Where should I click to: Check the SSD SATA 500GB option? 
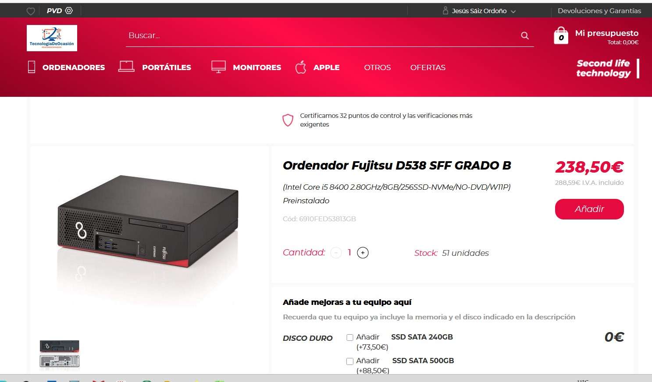350,361
